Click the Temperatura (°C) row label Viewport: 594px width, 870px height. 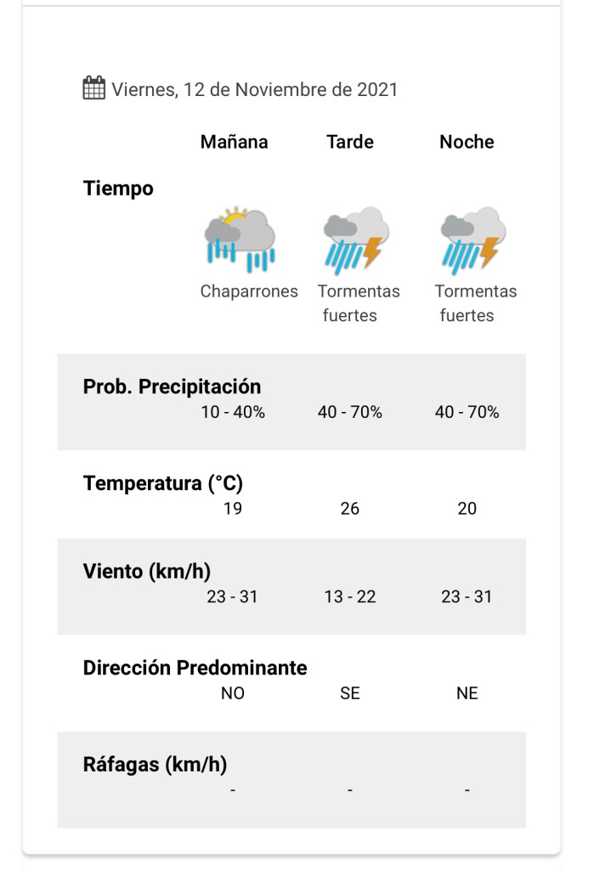point(162,483)
